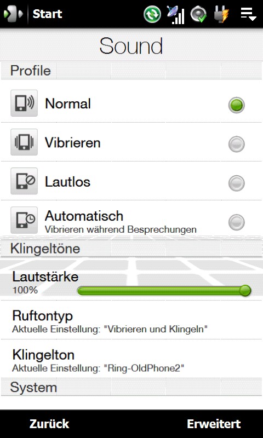Select the Normal profile radio button
Viewport: 263px width, 438px height.
(x=237, y=105)
